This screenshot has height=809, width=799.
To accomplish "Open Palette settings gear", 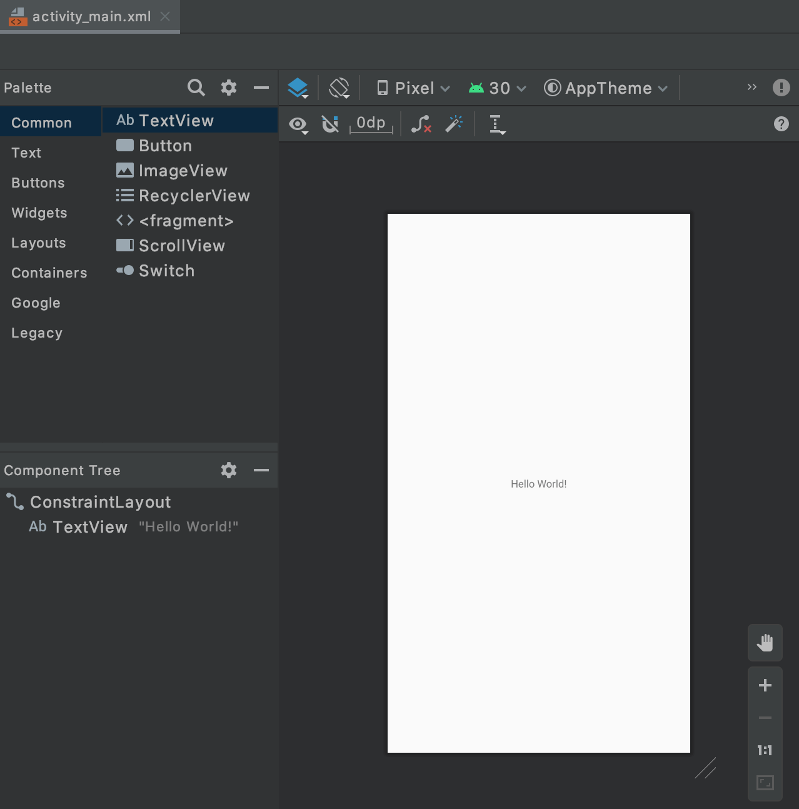I will [229, 88].
